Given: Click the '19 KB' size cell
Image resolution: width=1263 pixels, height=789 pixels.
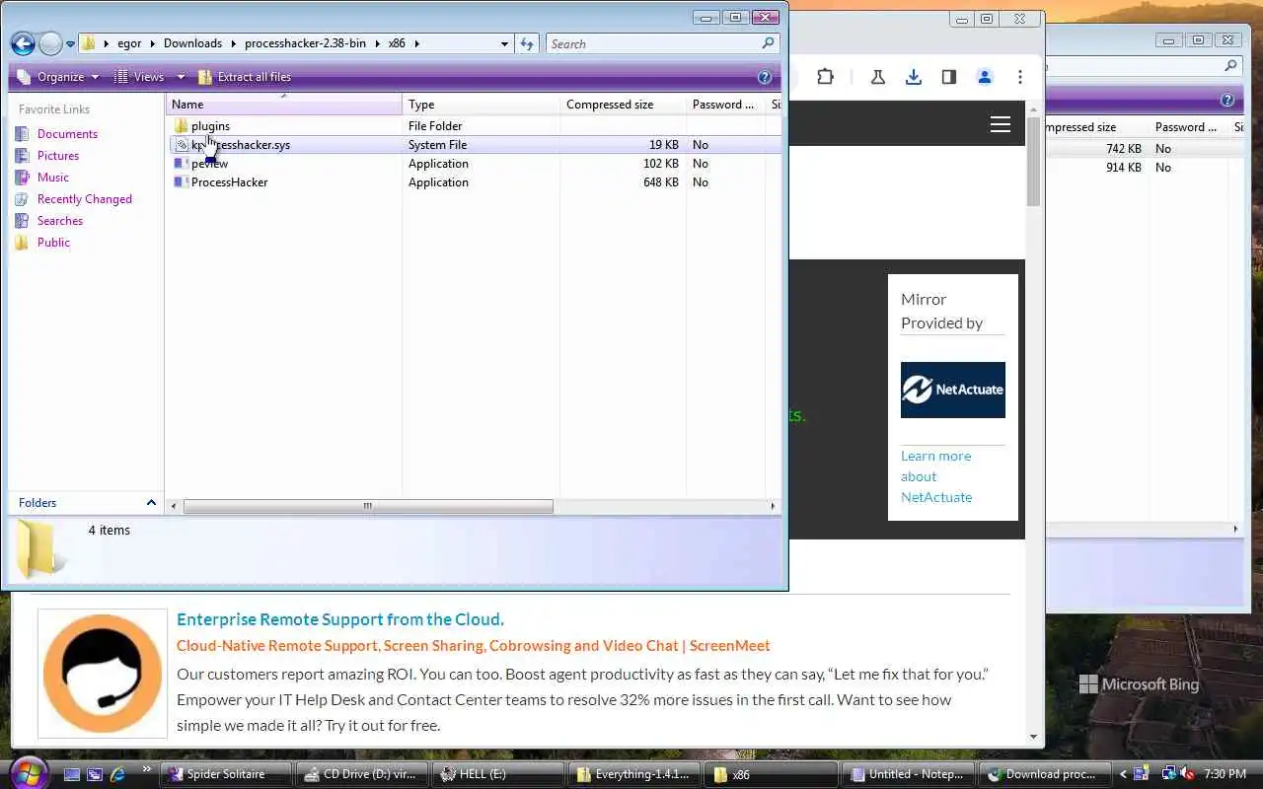Looking at the screenshot, I should click(663, 145).
